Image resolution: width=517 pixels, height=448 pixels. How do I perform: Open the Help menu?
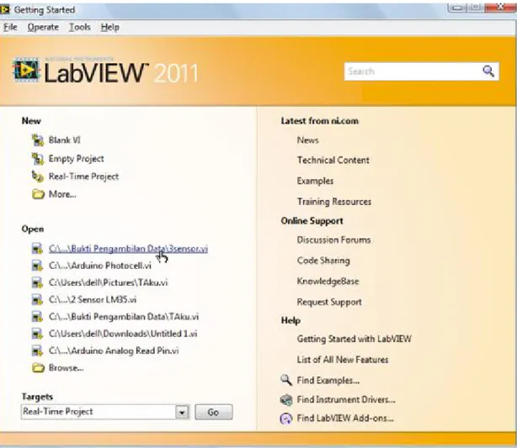pos(109,27)
